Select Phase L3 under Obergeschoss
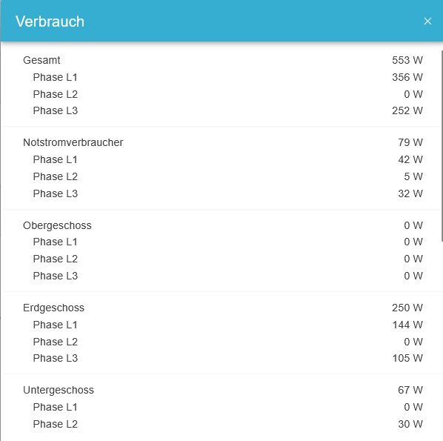443x441 pixels. [x=55, y=276]
